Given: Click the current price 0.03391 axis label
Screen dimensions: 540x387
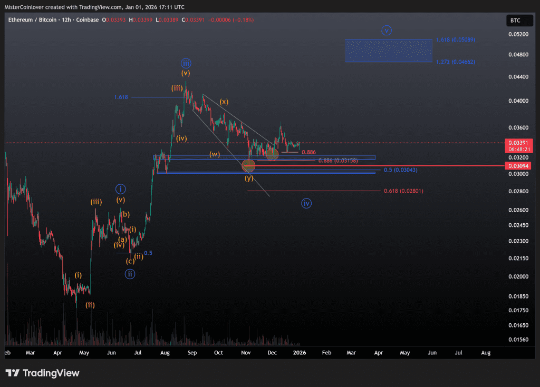Looking at the screenshot, I should [x=518, y=143].
